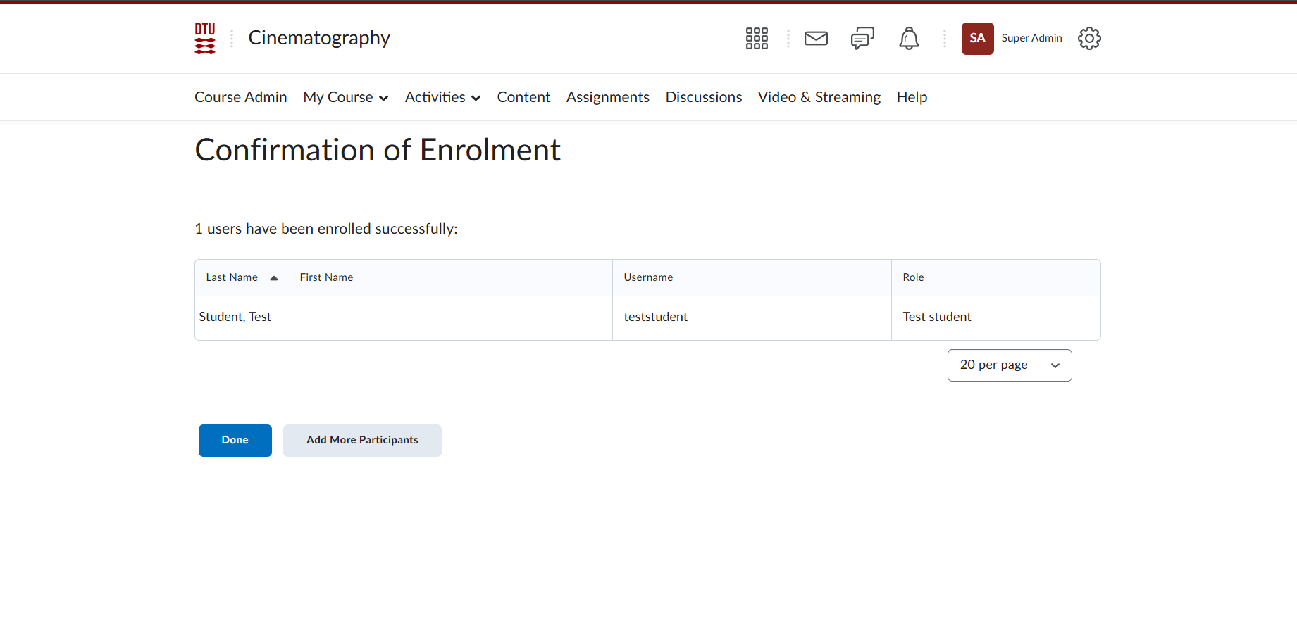
Task: Navigate to Assignments
Action: [x=607, y=97]
